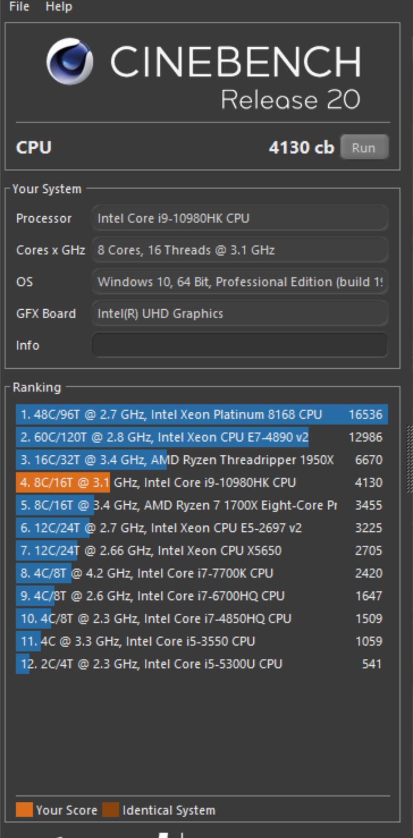Select the Xeon Platinum 8168 ranking row
The image size is (413, 838).
[x=202, y=414]
